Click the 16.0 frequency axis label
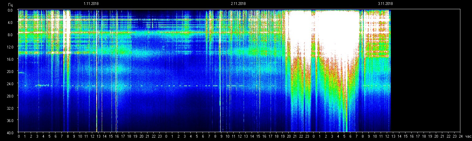The height and width of the screenshot is (141, 472). pos(10,59)
